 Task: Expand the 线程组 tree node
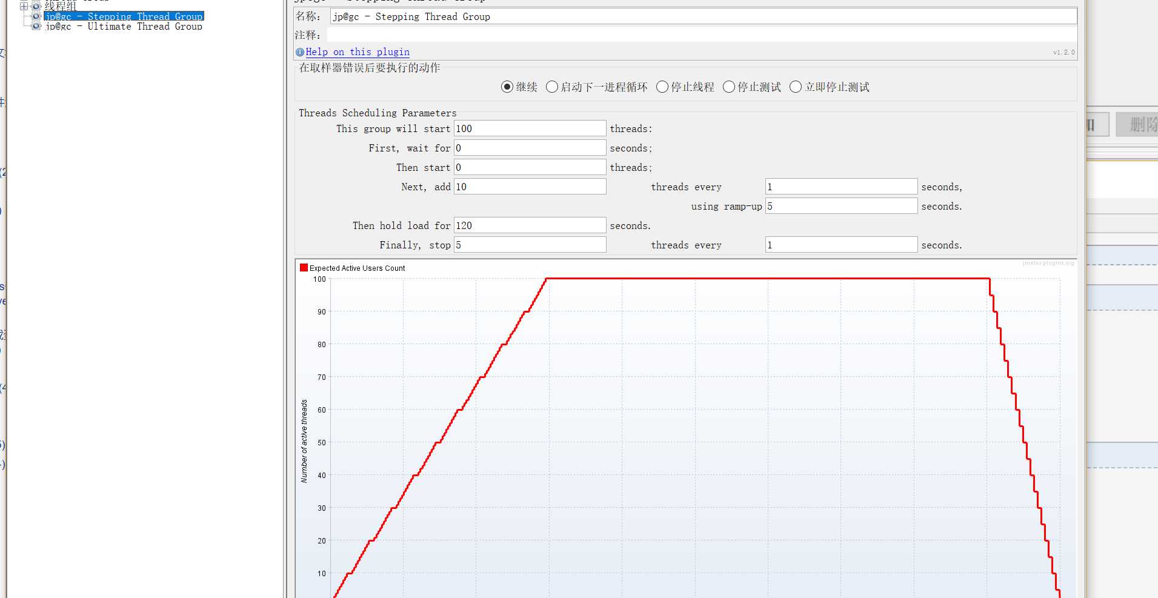coord(24,7)
